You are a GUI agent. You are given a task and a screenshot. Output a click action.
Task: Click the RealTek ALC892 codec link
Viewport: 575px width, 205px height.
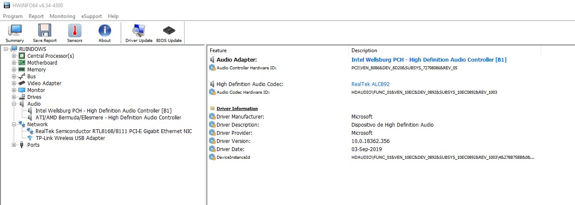pyautogui.click(x=370, y=84)
